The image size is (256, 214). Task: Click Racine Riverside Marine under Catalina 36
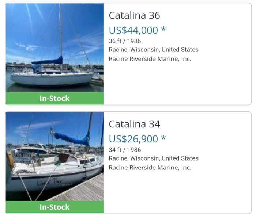click(150, 59)
